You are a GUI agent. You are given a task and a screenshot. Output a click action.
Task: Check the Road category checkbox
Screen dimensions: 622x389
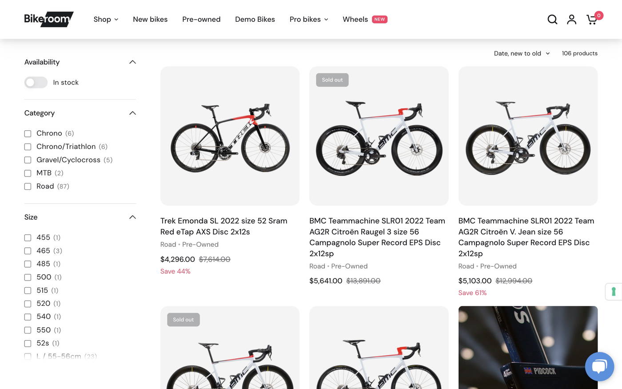tap(28, 186)
